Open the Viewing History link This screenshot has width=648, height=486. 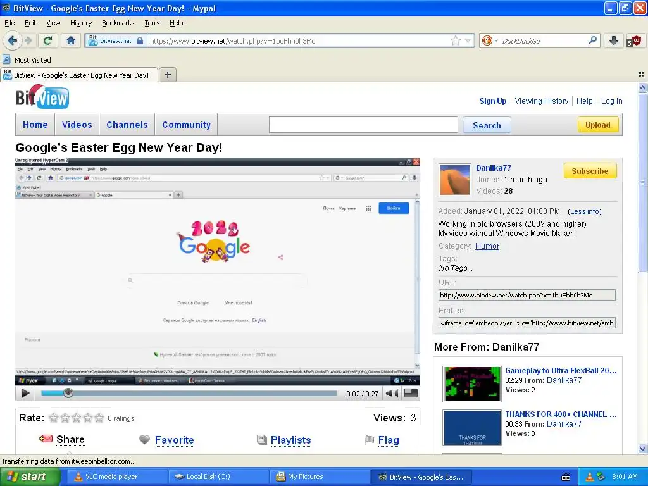pyautogui.click(x=542, y=101)
